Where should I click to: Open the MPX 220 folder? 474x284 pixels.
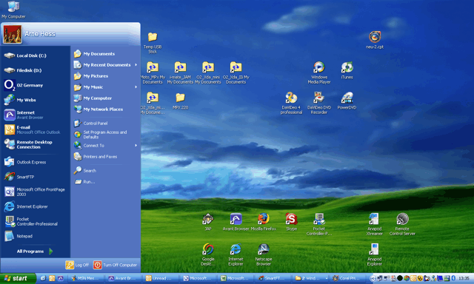[180, 101]
